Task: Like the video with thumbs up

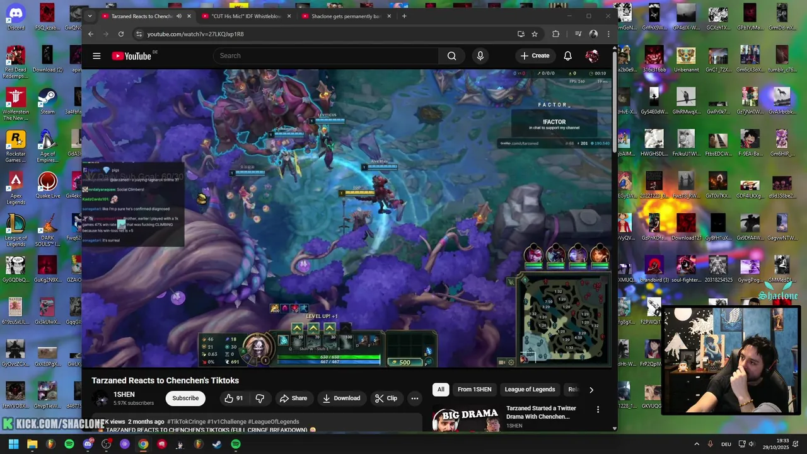Action: click(x=234, y=398)
